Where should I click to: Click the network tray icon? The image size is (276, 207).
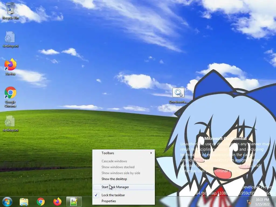249,202
